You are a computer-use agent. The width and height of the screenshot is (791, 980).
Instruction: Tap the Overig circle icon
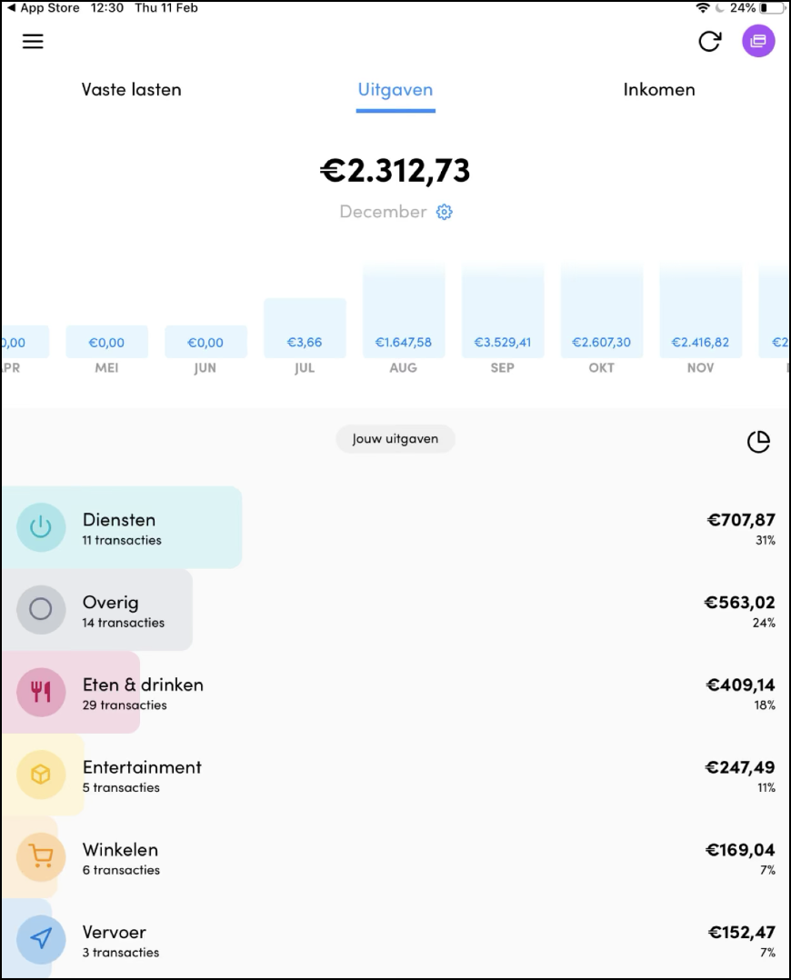[x=41, y=609]
